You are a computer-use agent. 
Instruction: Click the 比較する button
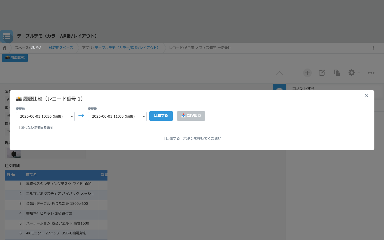click(x=161, y=116)
